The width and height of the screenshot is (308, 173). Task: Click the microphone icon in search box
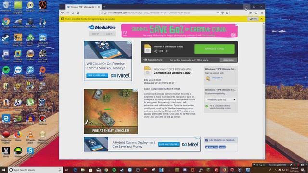point(60,170)
